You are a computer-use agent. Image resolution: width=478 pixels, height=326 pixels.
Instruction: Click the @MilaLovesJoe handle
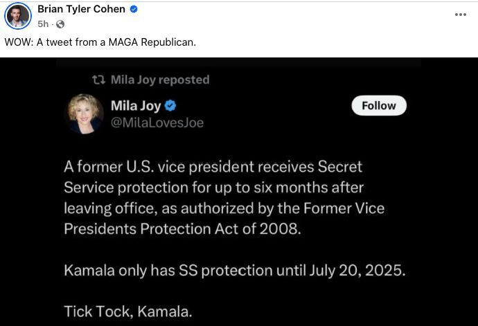click(x=157, y=123)
